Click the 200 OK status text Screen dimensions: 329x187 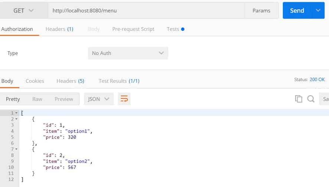point(317,80)
